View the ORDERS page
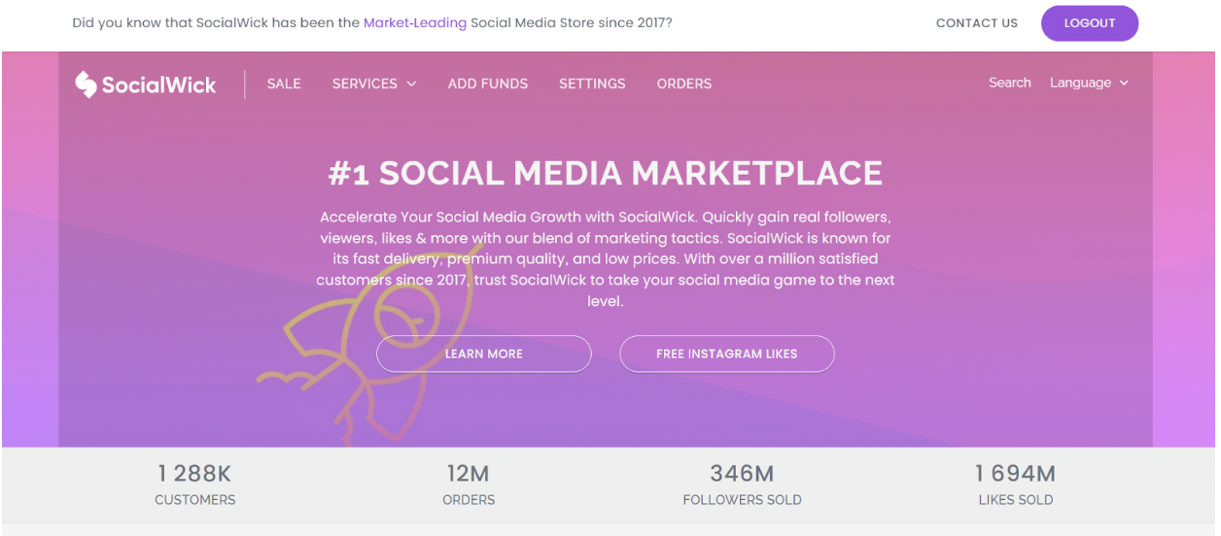The image size is (1221, 536). [x=684, y=84]
